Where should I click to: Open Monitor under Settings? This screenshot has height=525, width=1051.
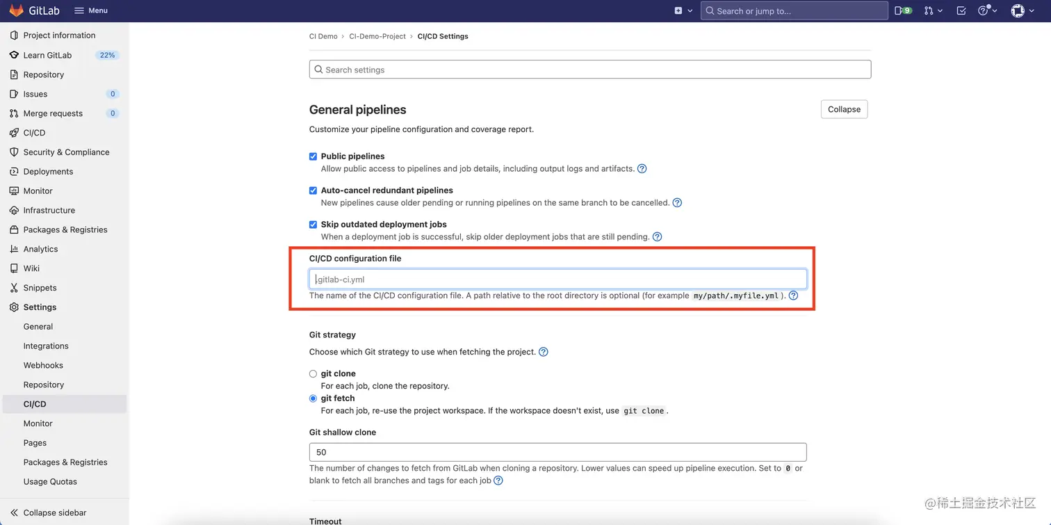(x=38, y=423)
